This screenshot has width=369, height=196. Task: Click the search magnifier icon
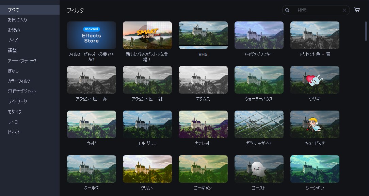pos(287,10)
